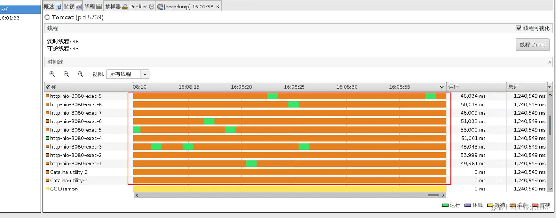This screenshot has width=556, height=218.
Task: Click the 运行 green legend swatch
Action: [445, 205]
